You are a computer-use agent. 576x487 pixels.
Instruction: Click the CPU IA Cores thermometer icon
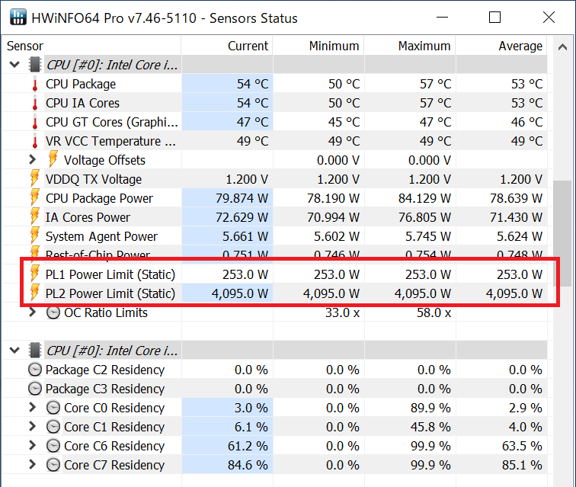(35, 104)
